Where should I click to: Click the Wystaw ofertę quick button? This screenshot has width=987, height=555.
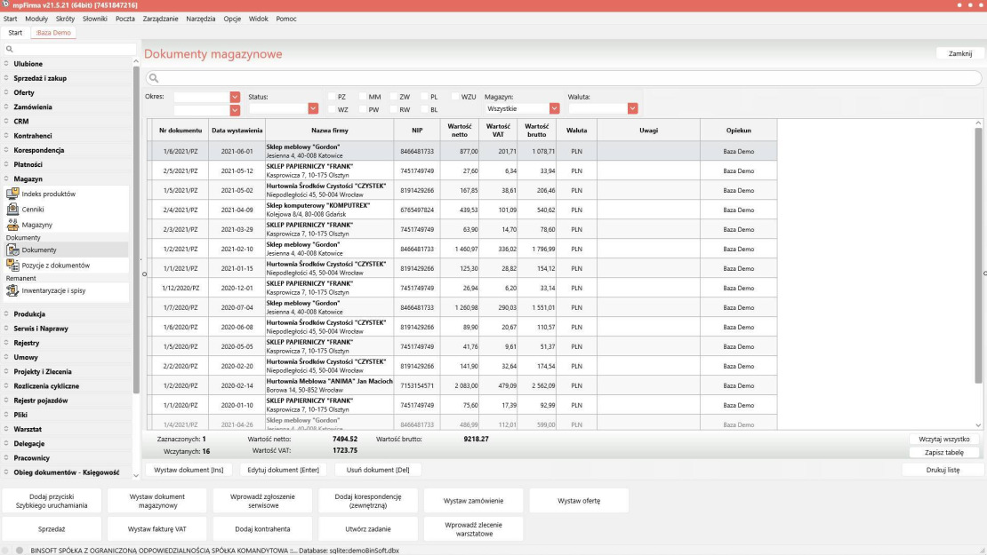click(579, 501)
